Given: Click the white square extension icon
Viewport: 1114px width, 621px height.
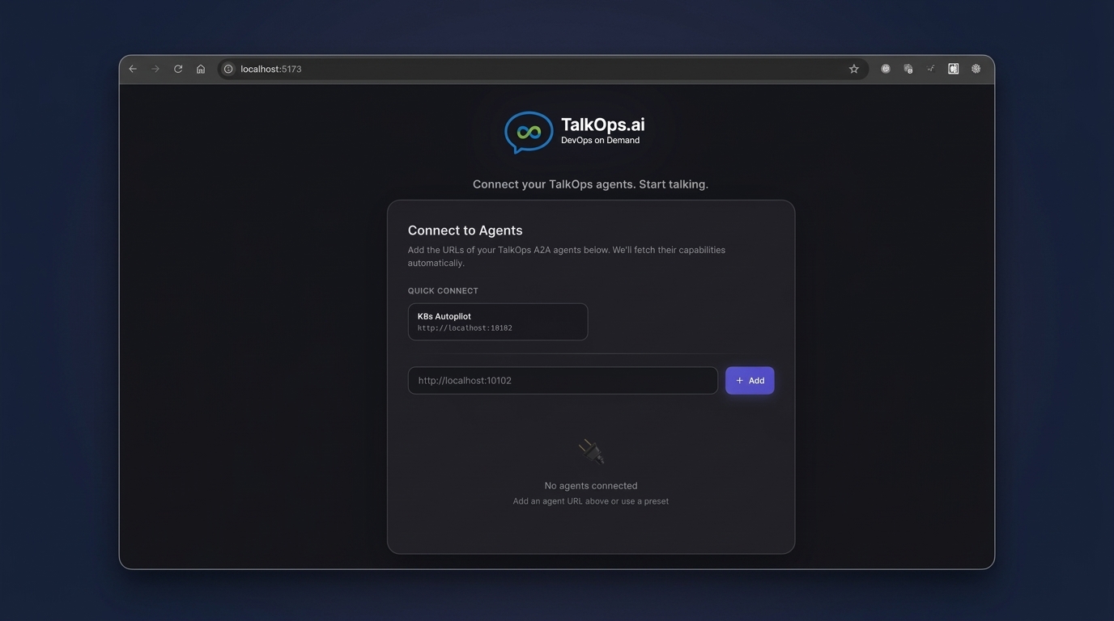Looking at the screenshot, I should click(954, 69).
